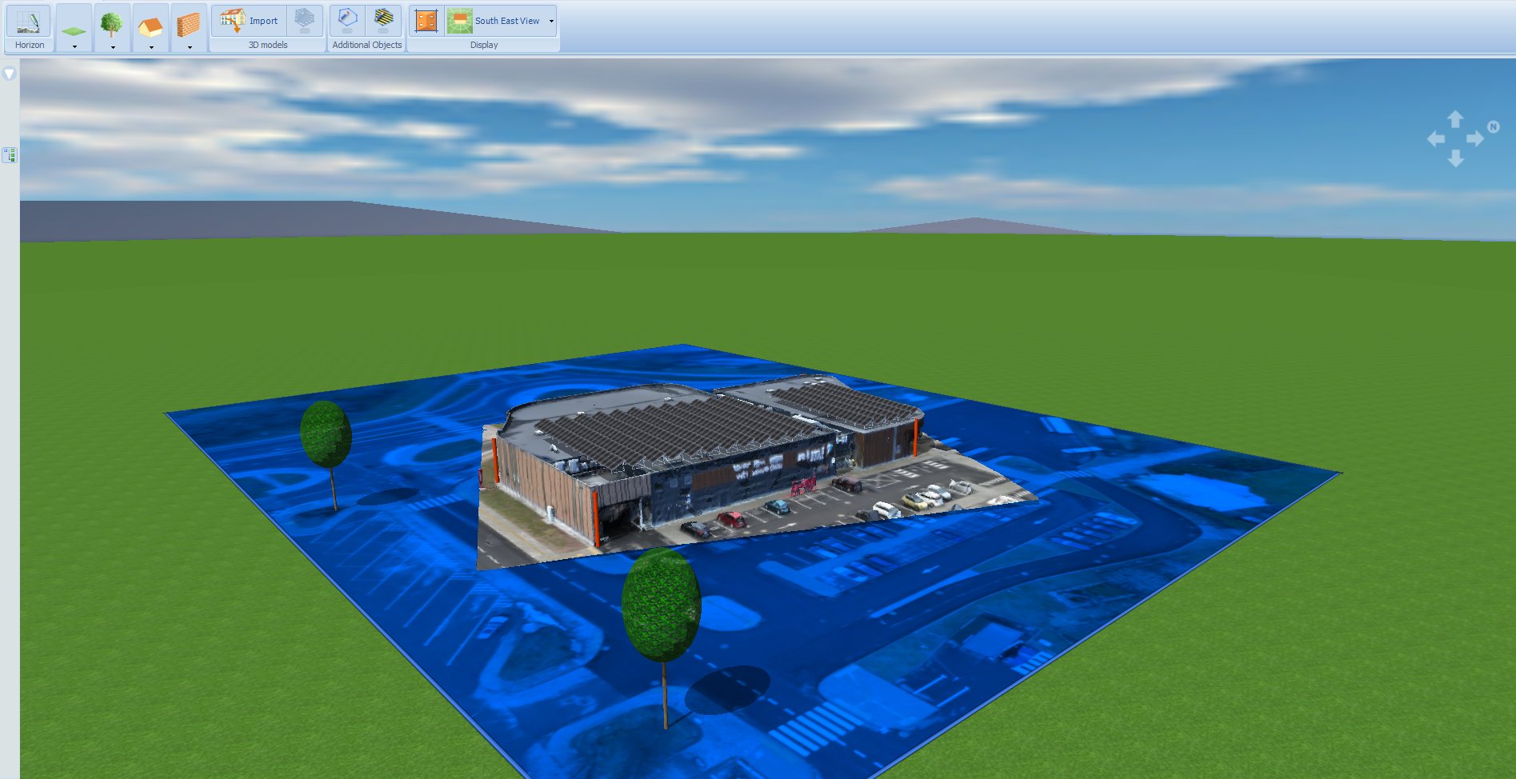Expand the terrain plane dropdown arrow
Image resolution: width=1516 pixels, height=779 pixels.
click(x=74, y=47)
